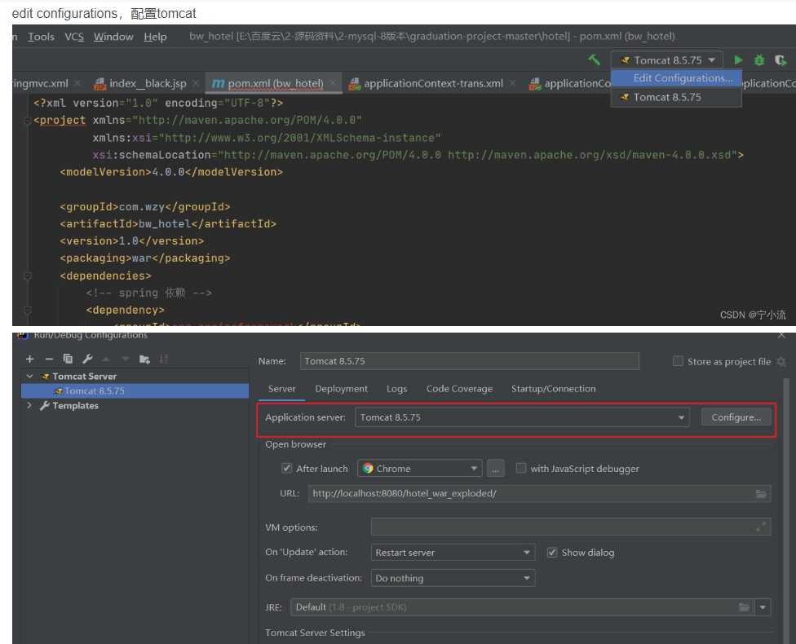Open the Tomcat 8.5.75 run configuration dropdown
Image resolution: width=796 pixels, height=644 pixels.
point(666,60)
